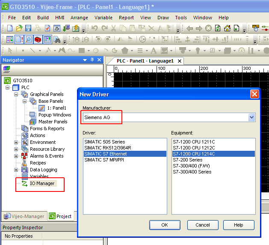Close the PLC - Panel1 - Language1 tab

[x=180, y=61]
